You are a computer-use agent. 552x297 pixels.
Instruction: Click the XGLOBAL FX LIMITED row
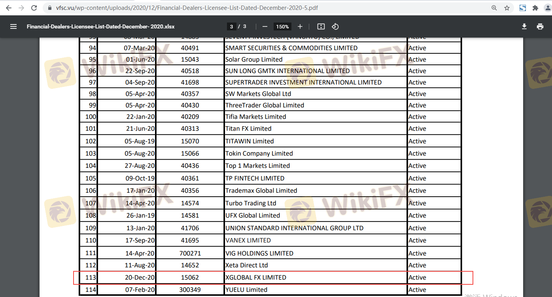(255, 277)
